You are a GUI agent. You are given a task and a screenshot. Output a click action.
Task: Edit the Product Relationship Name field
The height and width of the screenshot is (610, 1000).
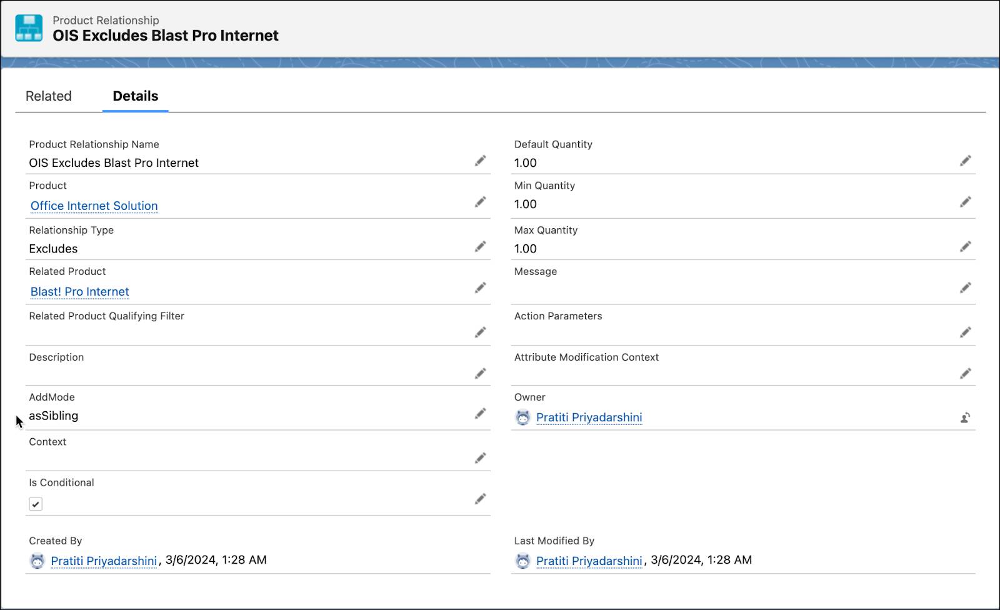tap(480, 161)
